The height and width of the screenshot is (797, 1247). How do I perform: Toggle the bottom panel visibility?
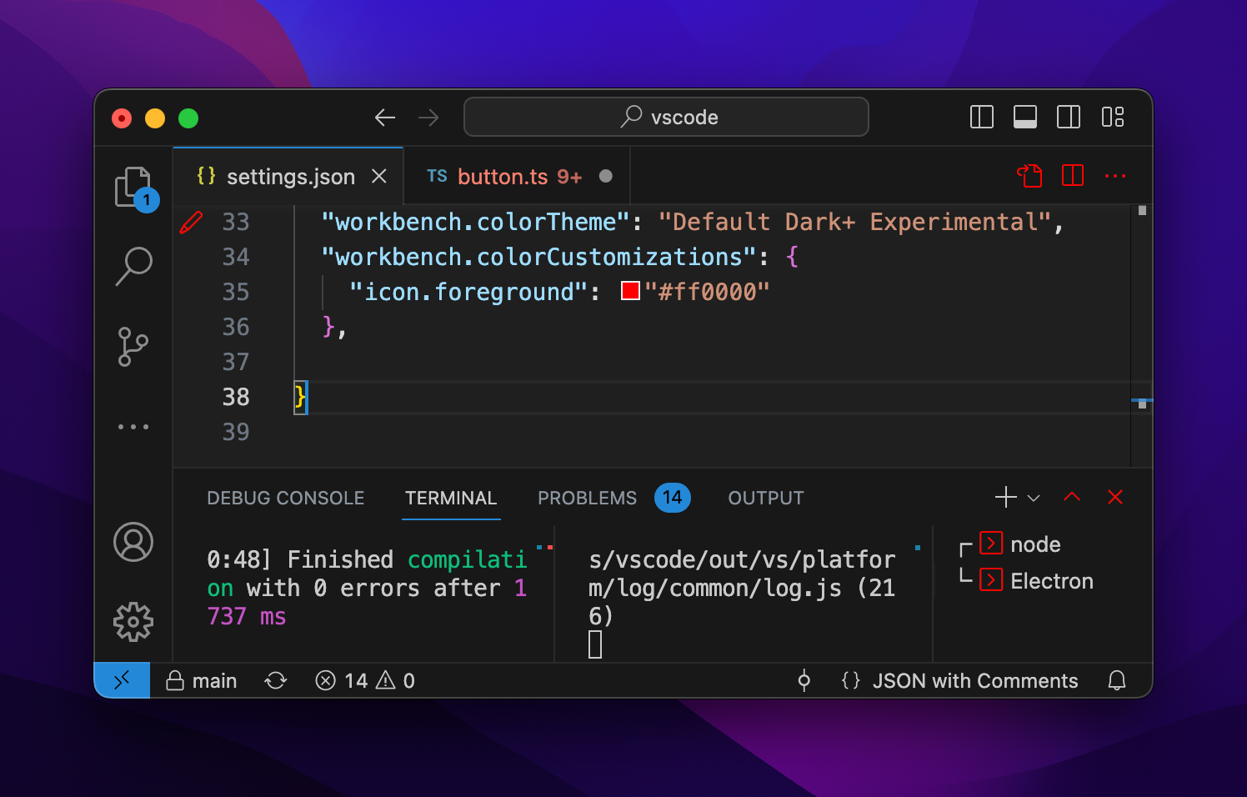(1024, 117)
